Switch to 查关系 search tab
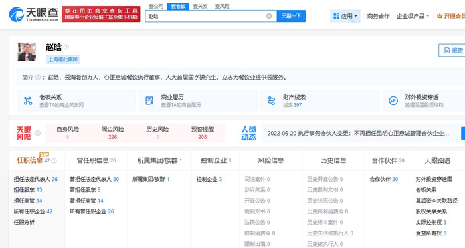 [200, 6]
